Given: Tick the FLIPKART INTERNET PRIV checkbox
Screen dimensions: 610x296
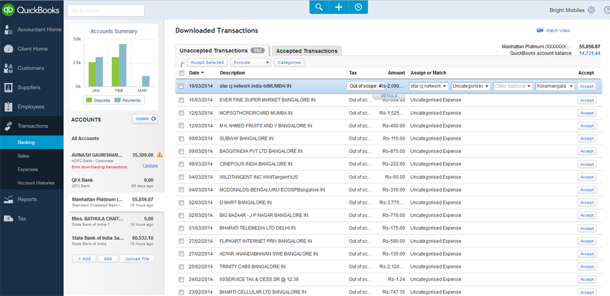Looking at the screenshot, I should tap(181, 241).
